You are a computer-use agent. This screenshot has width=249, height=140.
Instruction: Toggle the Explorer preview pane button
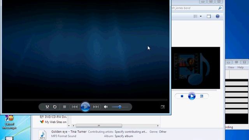click(209, 16)
